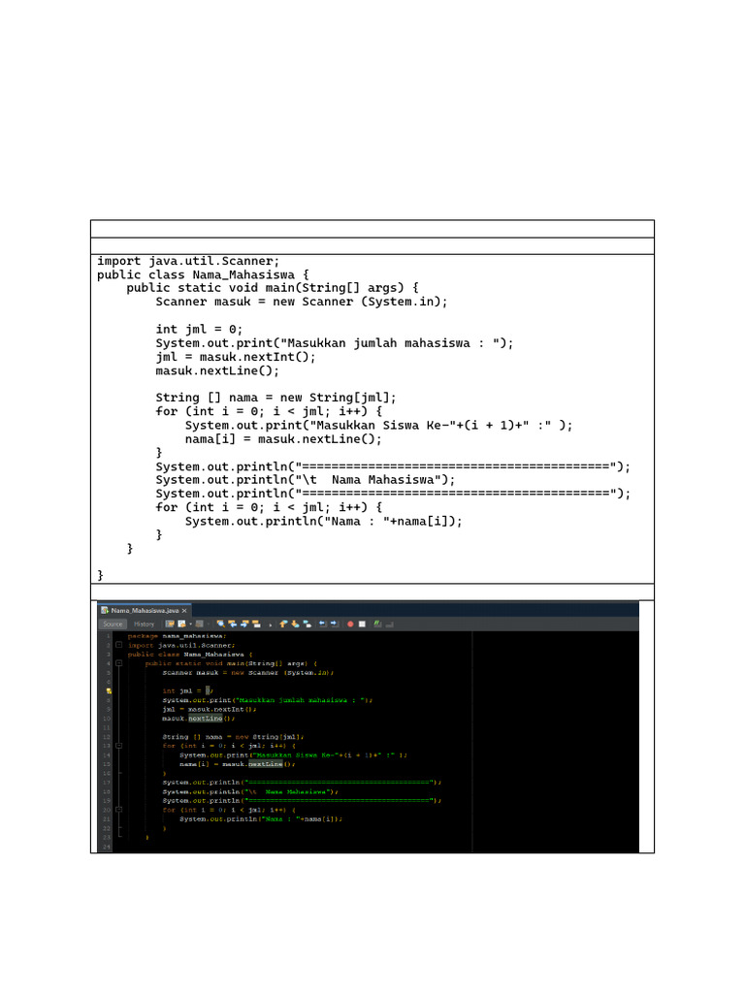Click the Uncomment lines icon
The width and height of the screenshot is (745, 993).
click(390, 624)
